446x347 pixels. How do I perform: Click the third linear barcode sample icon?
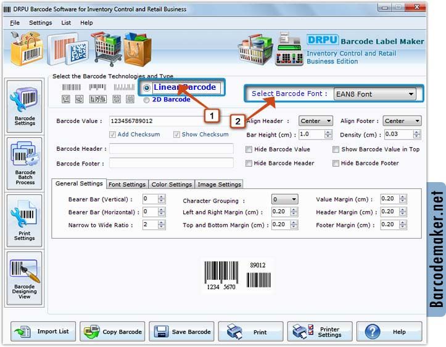pos(124,87)
